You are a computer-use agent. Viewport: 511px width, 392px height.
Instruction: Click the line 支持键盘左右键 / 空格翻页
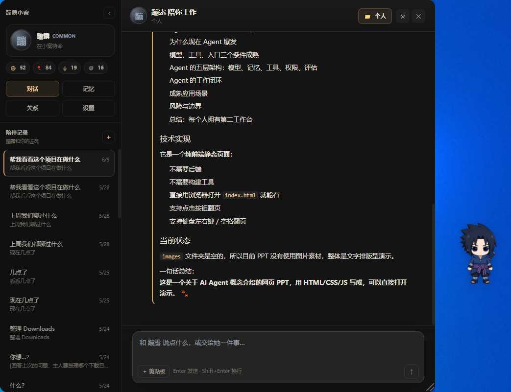click(x=208, y=221)
